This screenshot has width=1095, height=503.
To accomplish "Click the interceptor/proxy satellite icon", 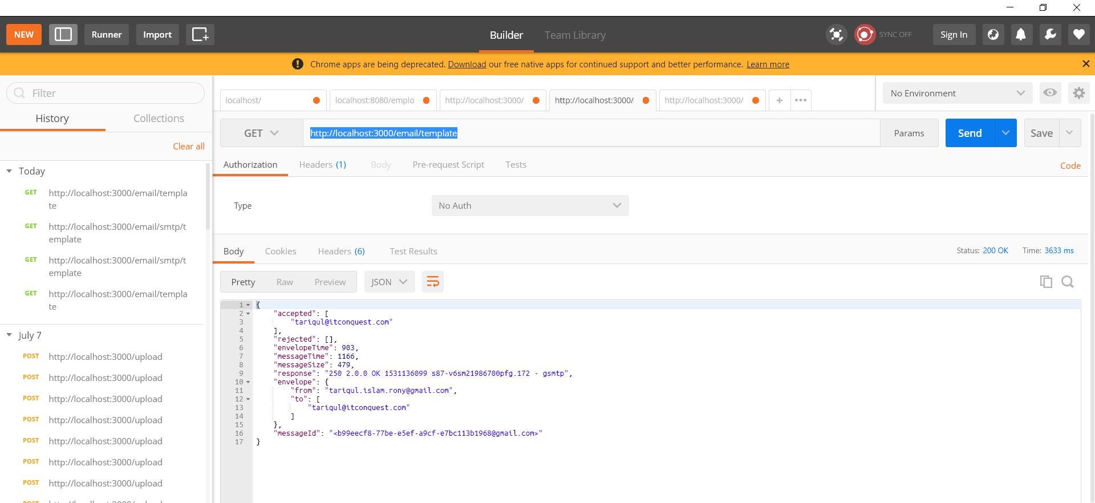I will point(836,34).
